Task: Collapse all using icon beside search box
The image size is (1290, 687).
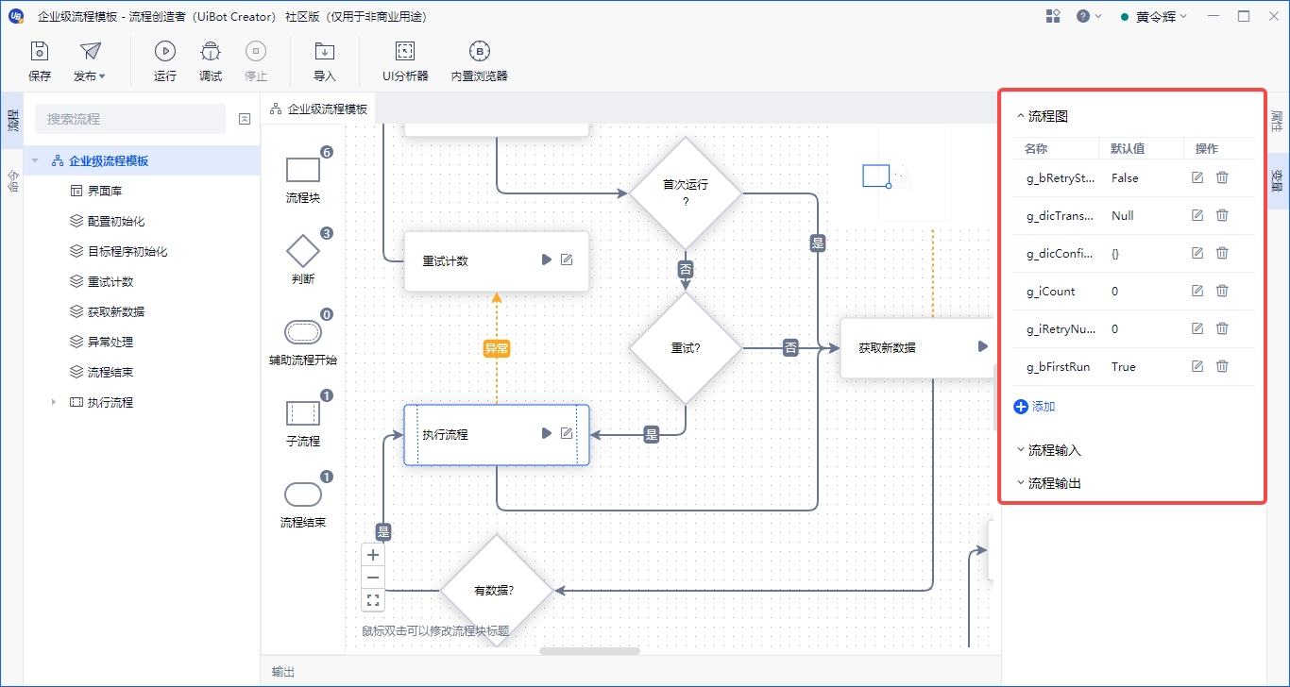Action: click(245, 119)
